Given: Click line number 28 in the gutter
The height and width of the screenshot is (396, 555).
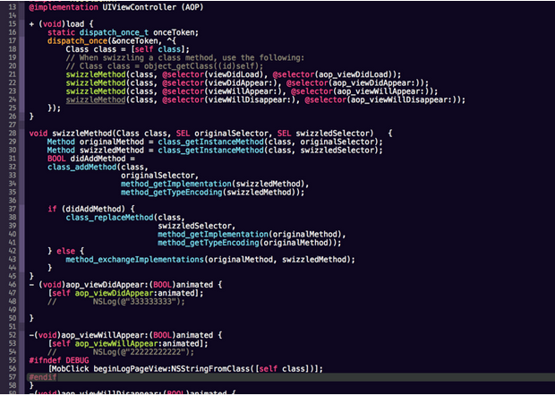Looking at the screenshot, I should pos(12,133).
